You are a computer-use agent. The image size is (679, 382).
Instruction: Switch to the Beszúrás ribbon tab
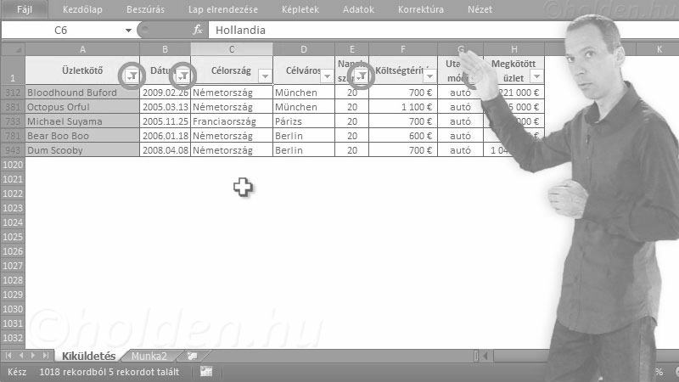coord(145,9)
